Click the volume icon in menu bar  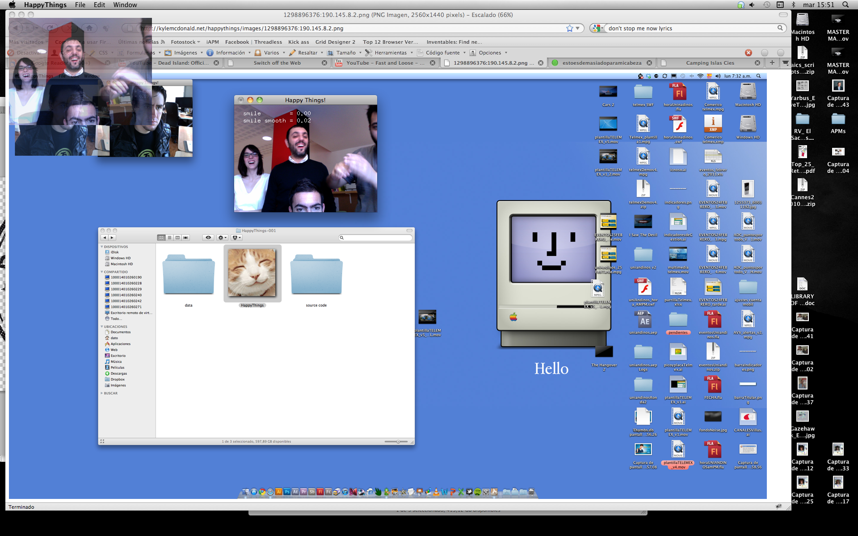pos(752,5)
